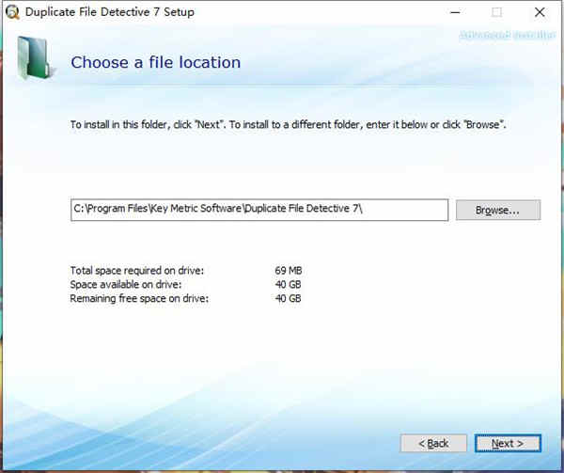Click the Duplicate File Detective title bar icon
This screenshot has width=564, height=473.
12,12
